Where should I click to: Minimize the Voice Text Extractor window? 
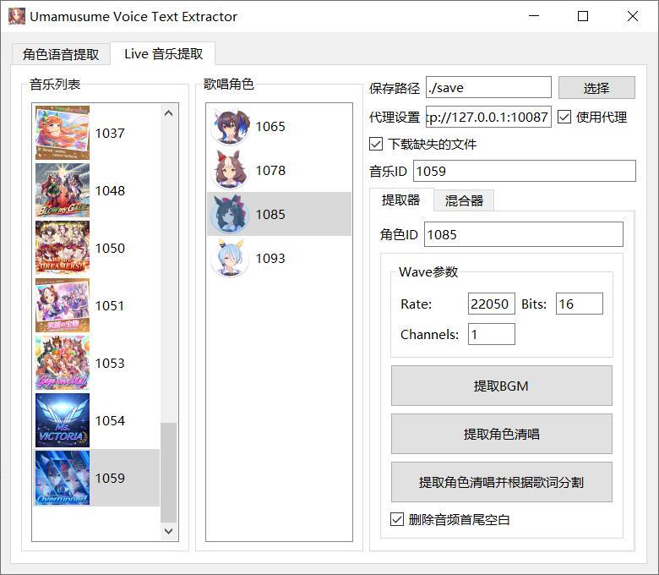tap(534, 16)
